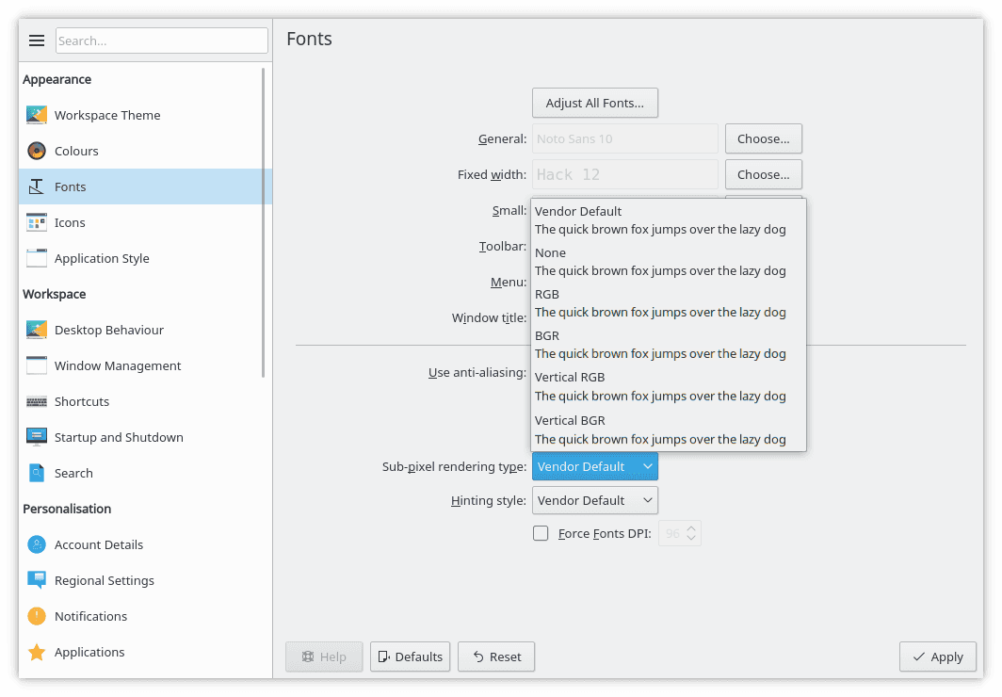This screenshot has width=1002, height=697.
Task: Open the hamburger menu
Action: click(37, 41)
